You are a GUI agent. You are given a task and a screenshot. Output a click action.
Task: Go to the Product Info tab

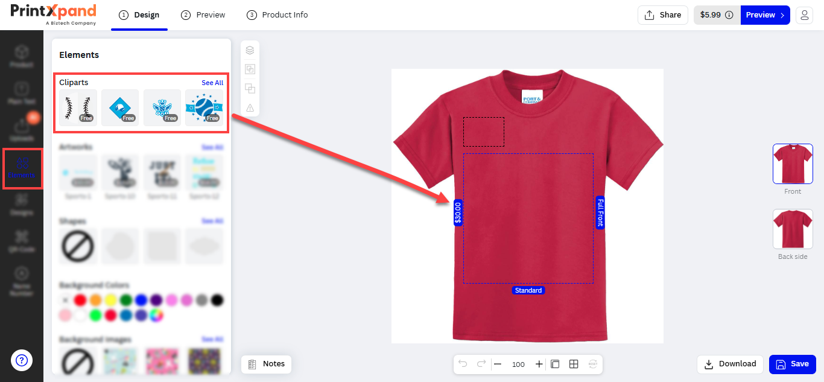coord(277,15)
